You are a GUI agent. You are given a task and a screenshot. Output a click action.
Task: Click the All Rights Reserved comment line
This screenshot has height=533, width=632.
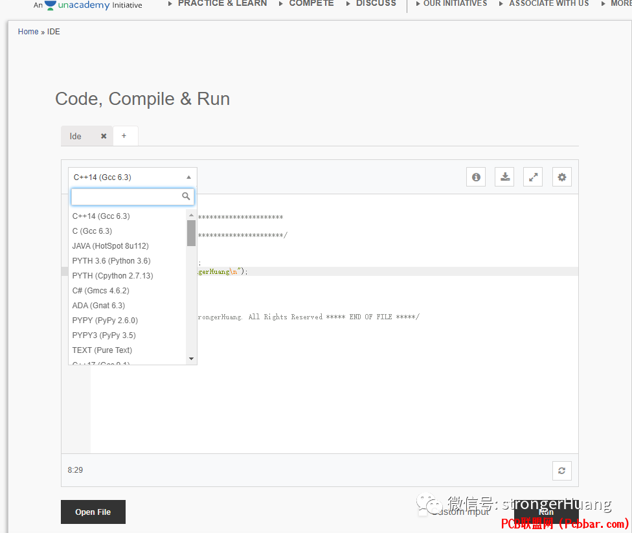(x=308, y=317)
